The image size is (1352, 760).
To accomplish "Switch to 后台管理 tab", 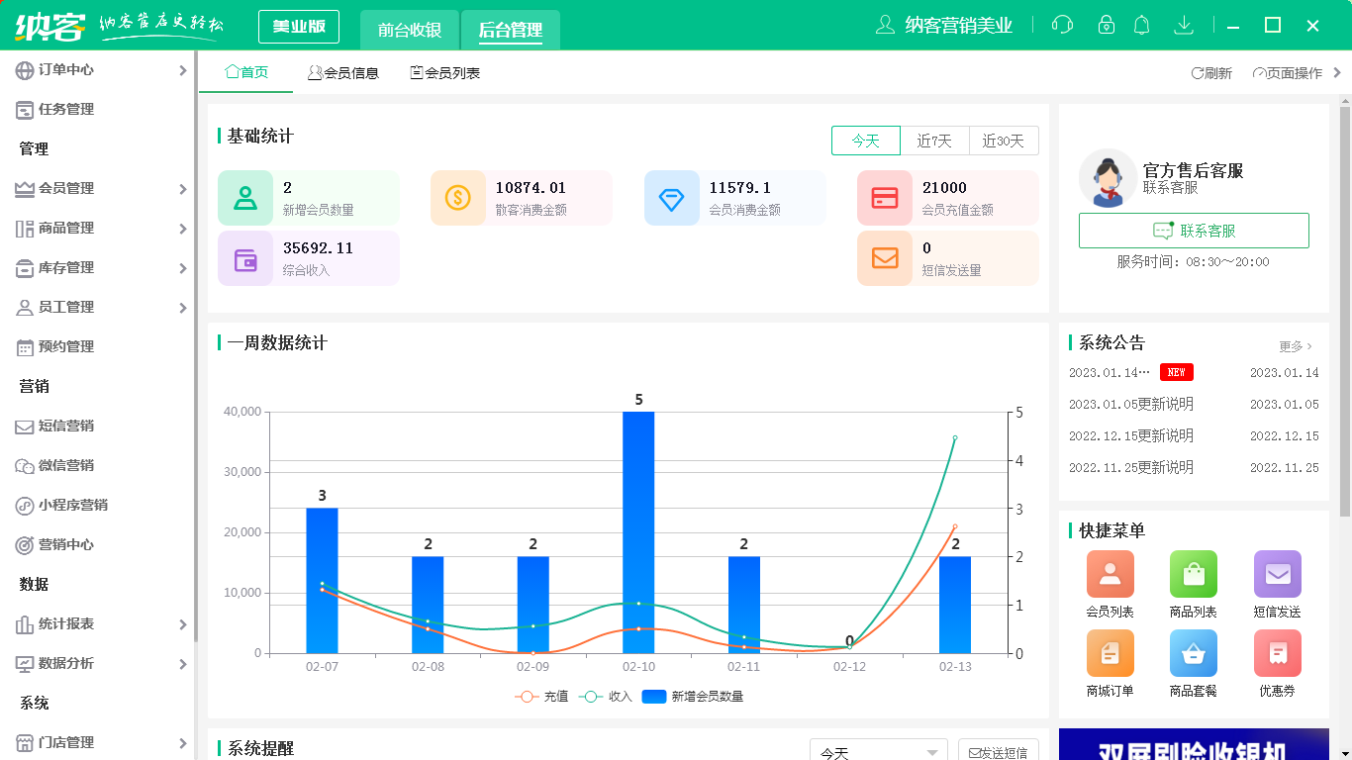I will (x=511, y=30).
